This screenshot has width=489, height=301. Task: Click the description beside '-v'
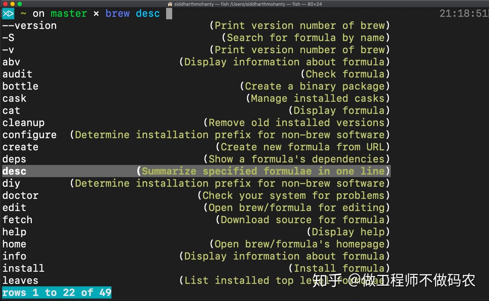(x=300, y=50)
